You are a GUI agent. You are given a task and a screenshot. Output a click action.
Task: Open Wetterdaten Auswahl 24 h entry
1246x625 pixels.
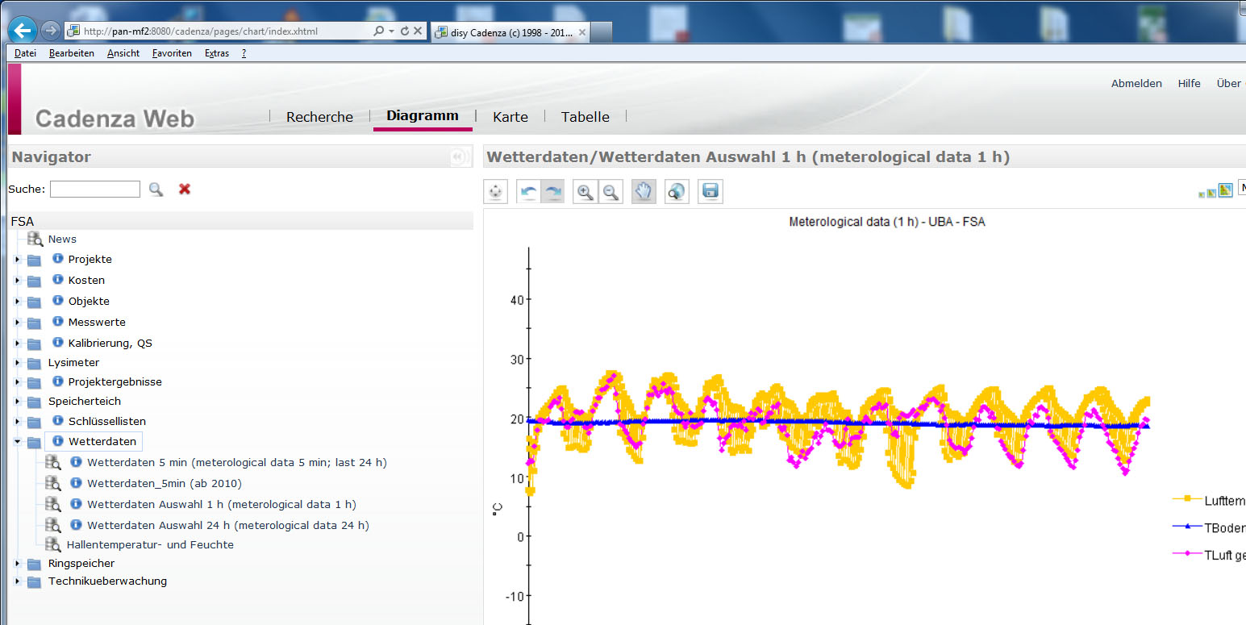(227, 525)
